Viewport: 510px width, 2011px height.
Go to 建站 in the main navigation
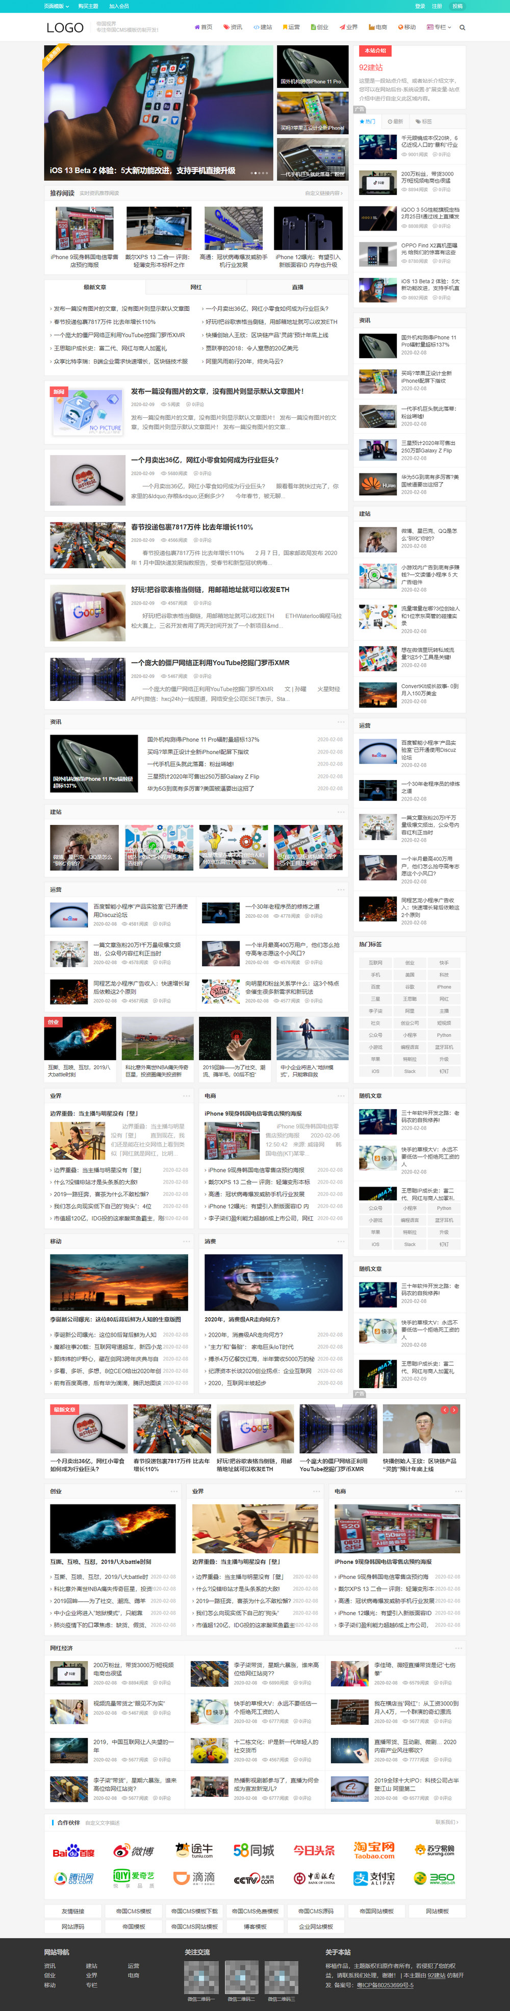click(263, 28)
